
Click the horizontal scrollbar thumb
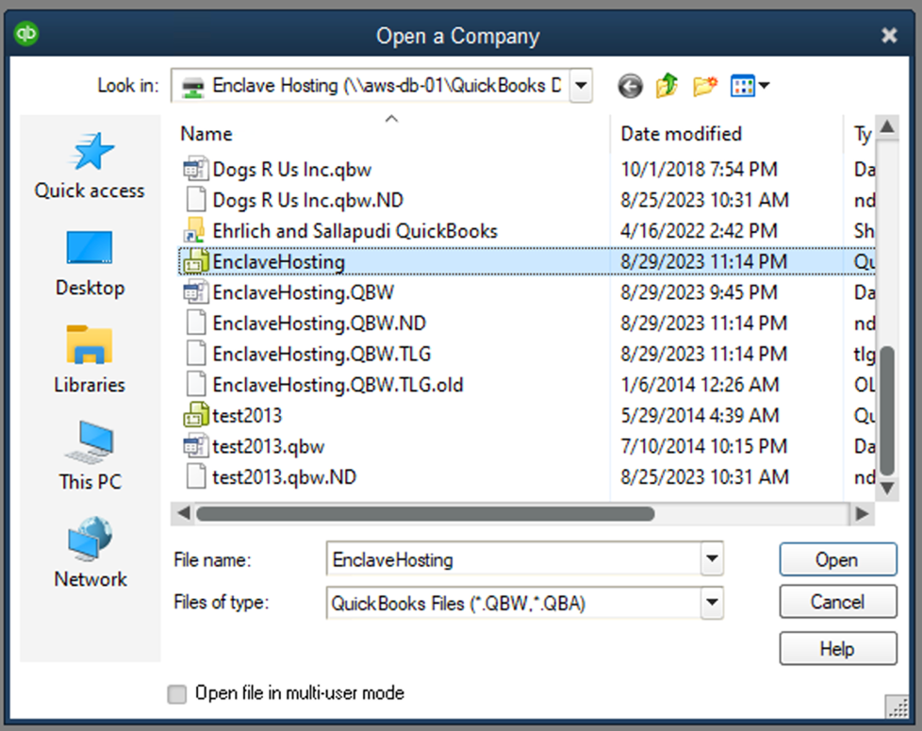coord(425,514)
